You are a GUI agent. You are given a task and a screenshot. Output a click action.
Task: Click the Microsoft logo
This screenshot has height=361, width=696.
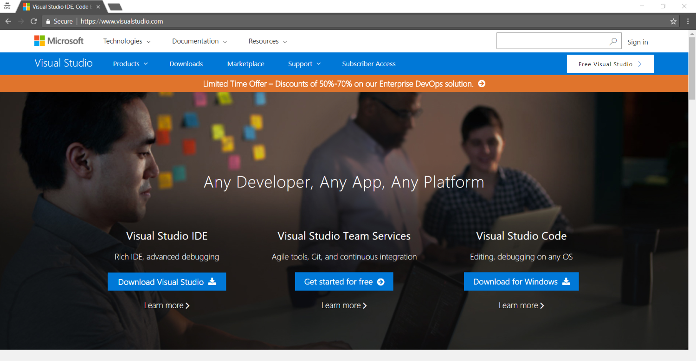(x=59, y=41)
